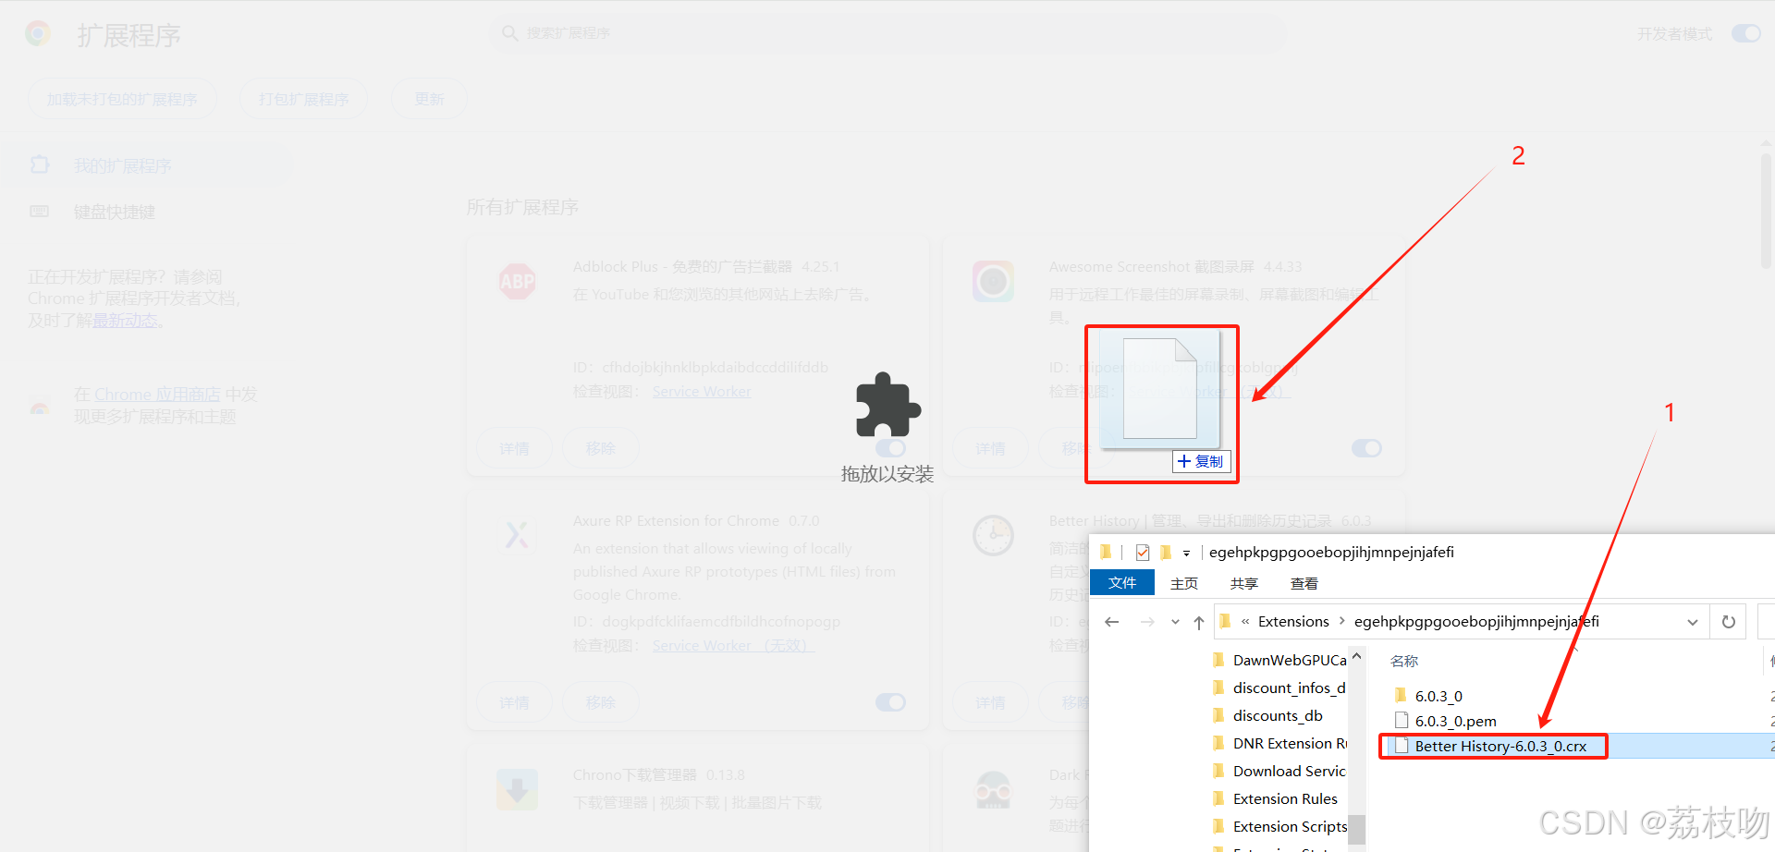Screen dimensions: 1775x852
Task: Click the Axure RP extension icon
Action: coord(517,535)
